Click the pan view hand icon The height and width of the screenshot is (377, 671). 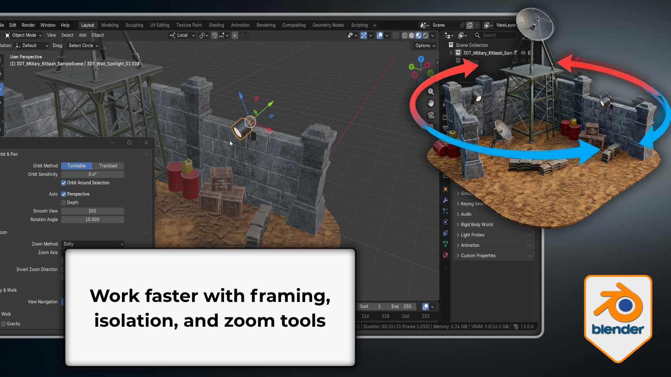(x=431, y=103)
